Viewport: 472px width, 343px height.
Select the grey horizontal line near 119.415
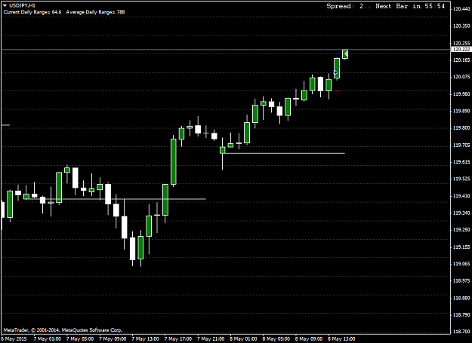click(116, 199)
